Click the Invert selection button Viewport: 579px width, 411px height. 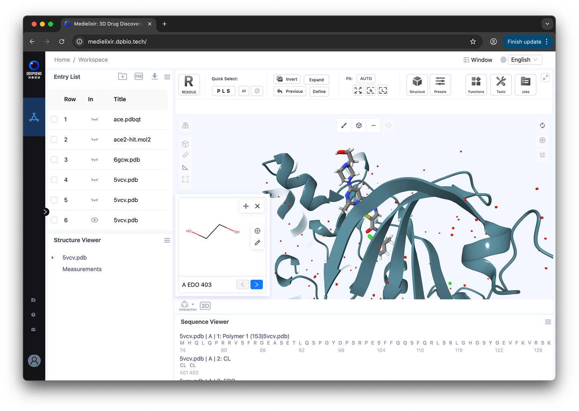coord(287,79)
